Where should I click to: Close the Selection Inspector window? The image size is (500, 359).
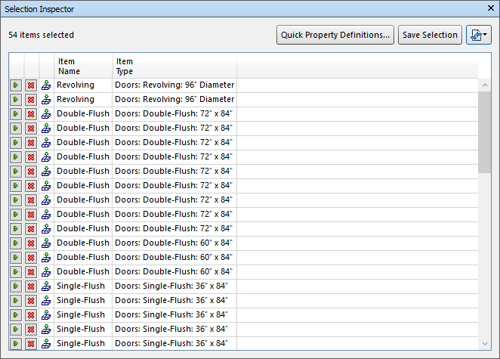click(489, 8)
